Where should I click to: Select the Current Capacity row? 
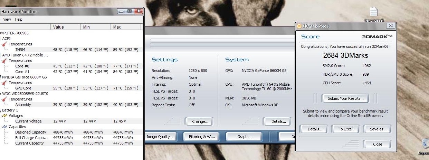(71, 143)
